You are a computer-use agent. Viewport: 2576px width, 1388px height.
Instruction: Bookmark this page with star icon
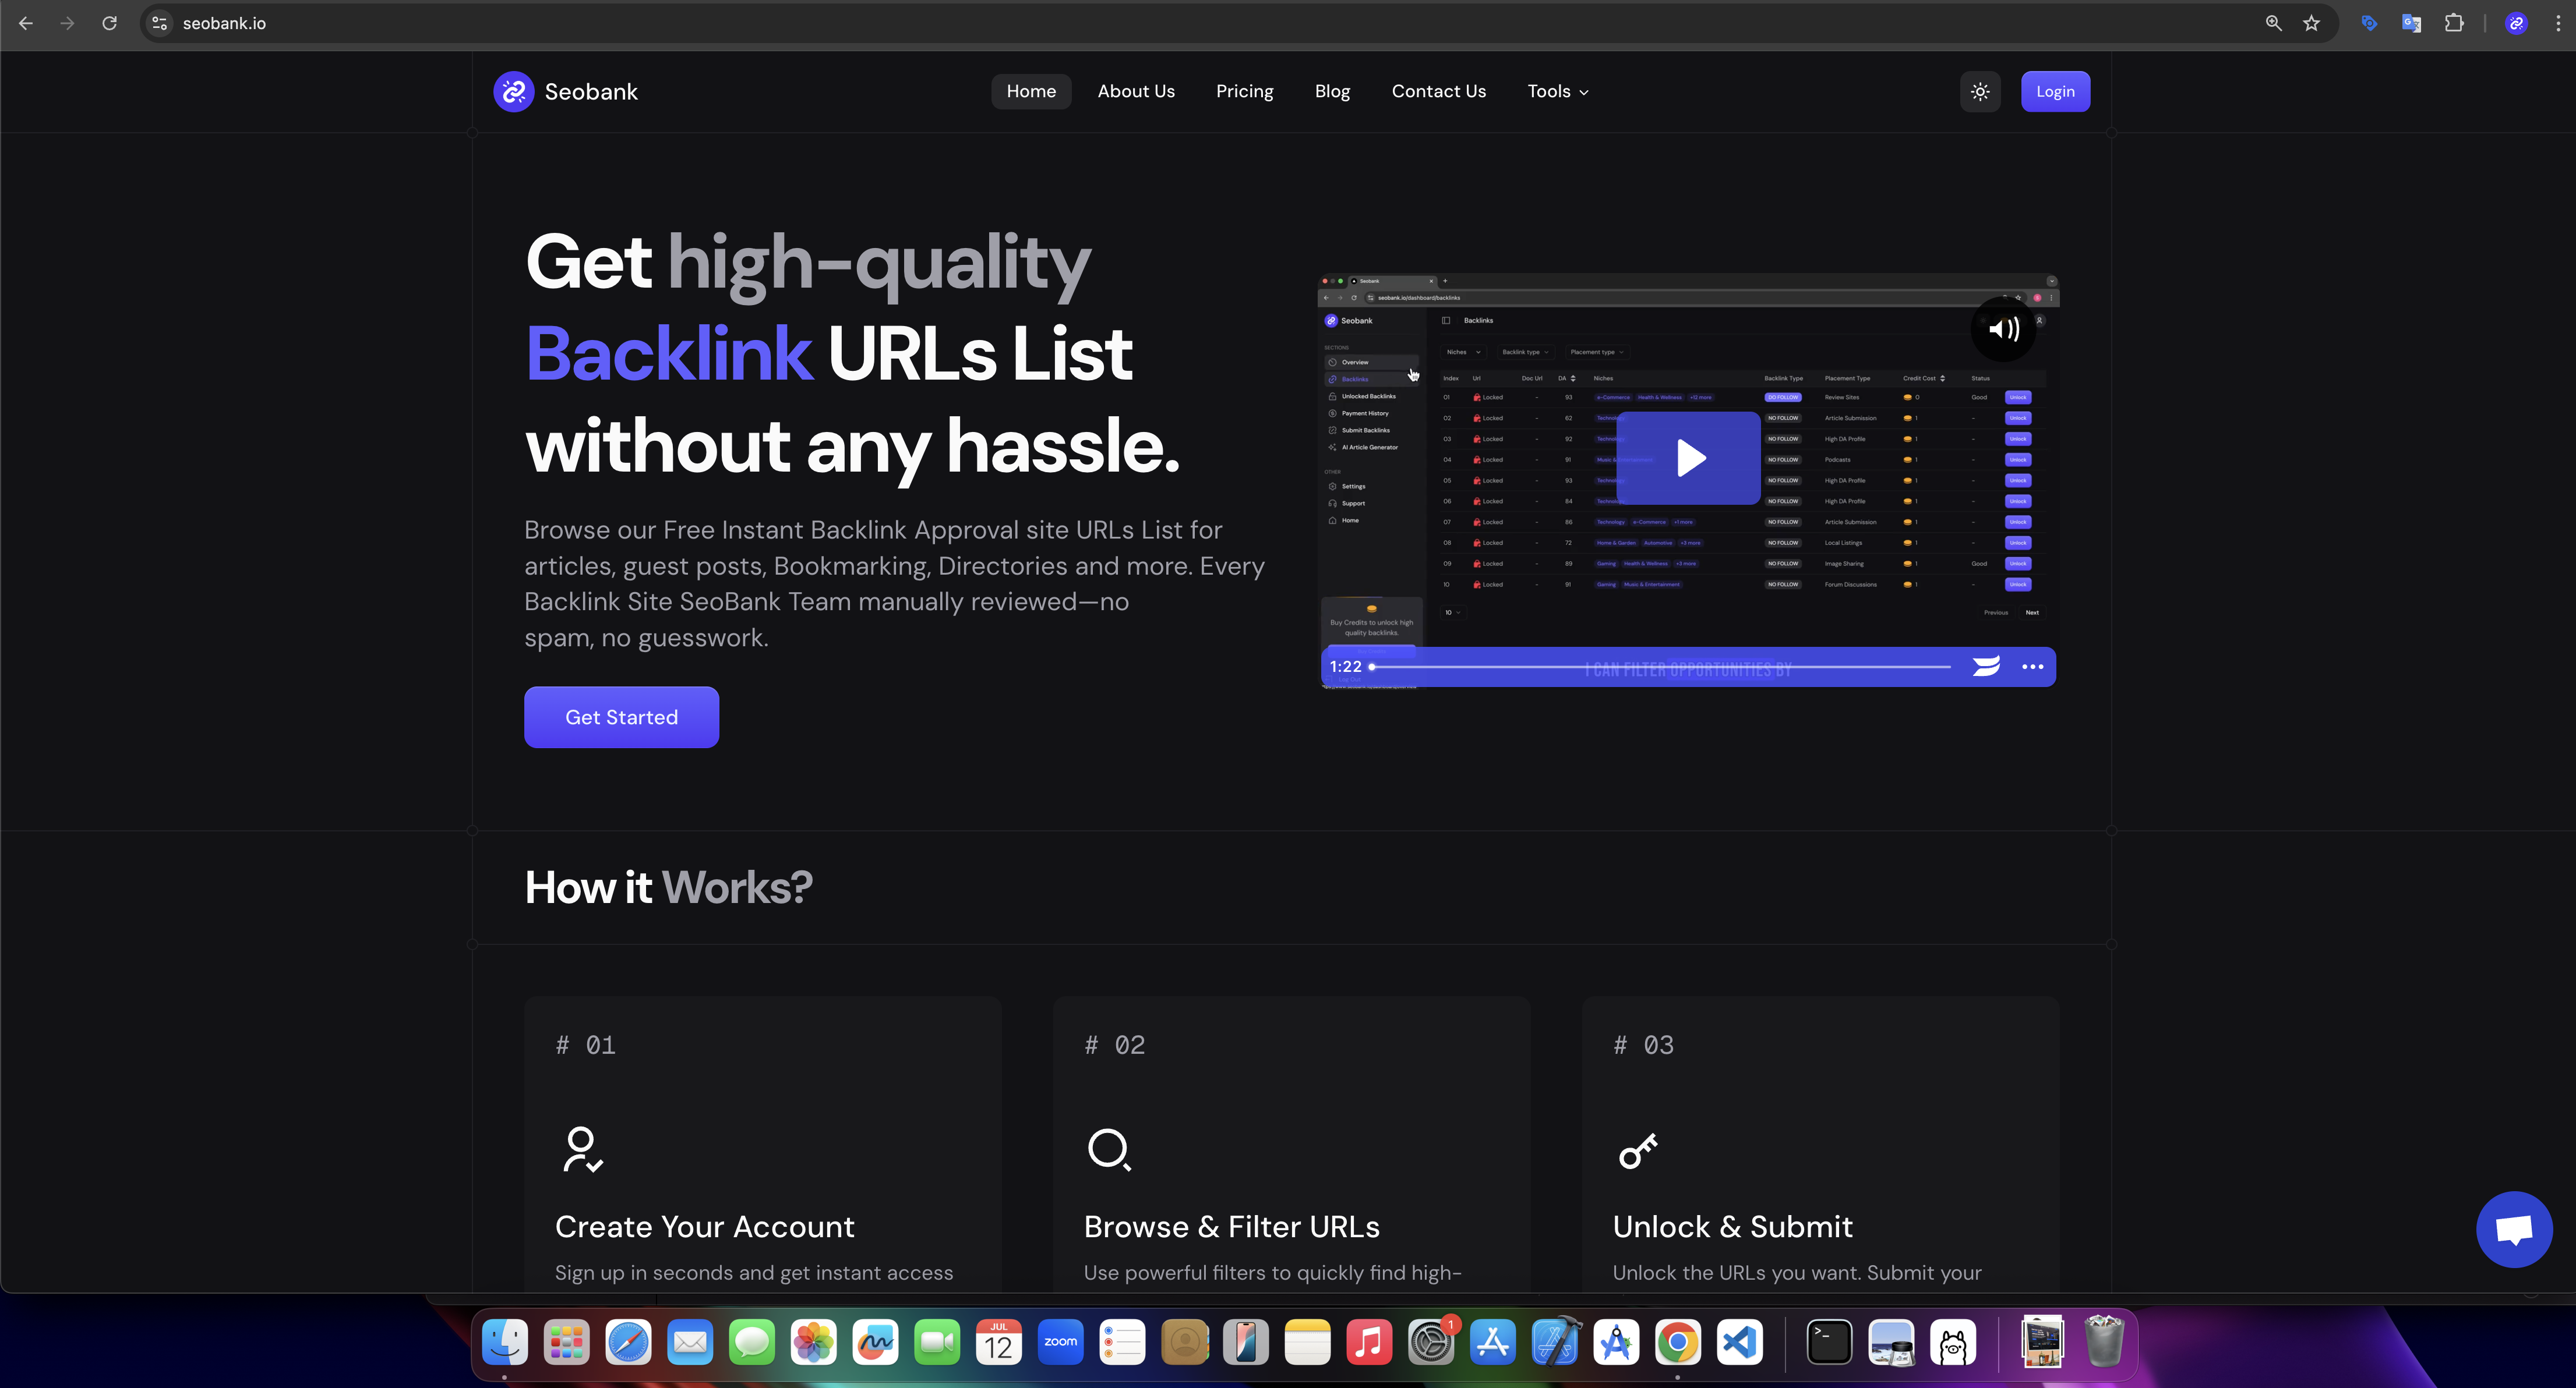(2311, 23)
